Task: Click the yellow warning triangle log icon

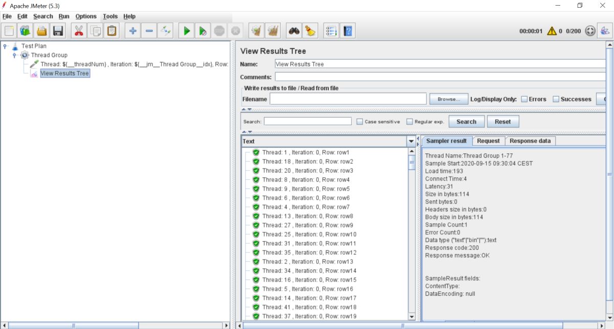Action: (x=552, y=31)
